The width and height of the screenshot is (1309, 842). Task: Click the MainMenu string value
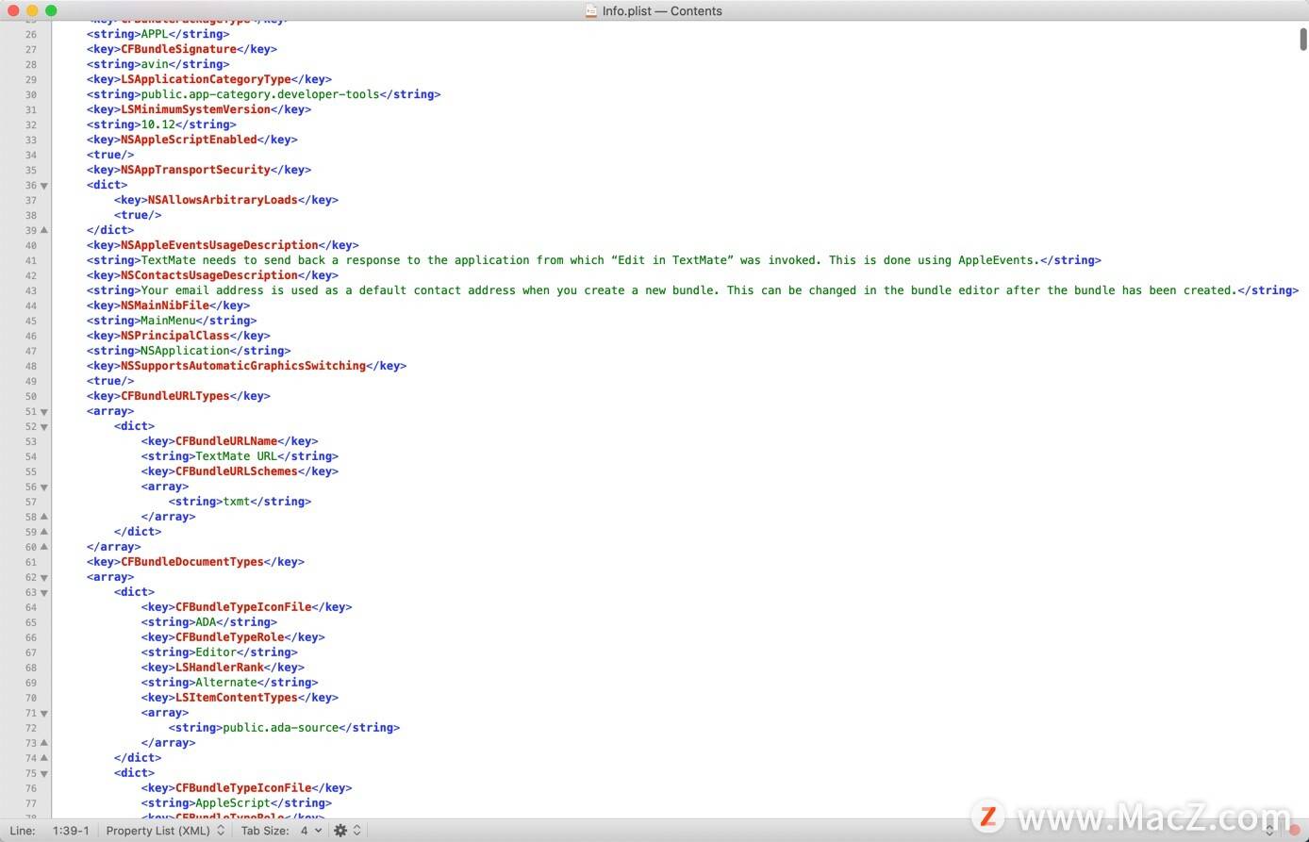click(168, 321)
